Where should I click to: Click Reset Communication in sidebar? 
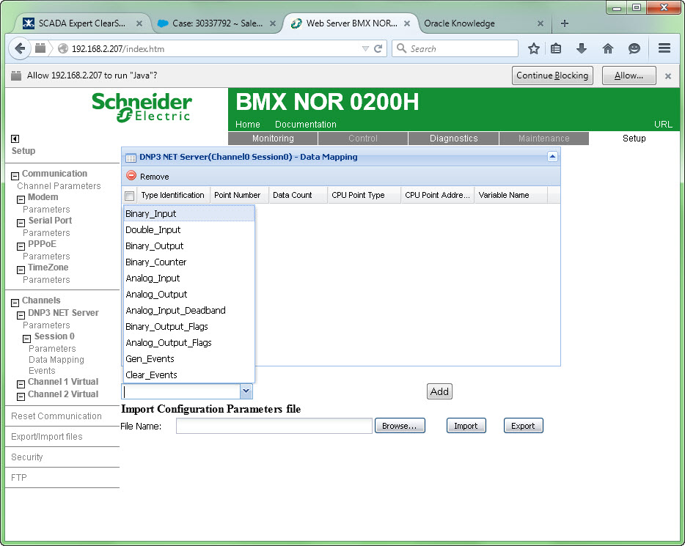click(56, 416)
